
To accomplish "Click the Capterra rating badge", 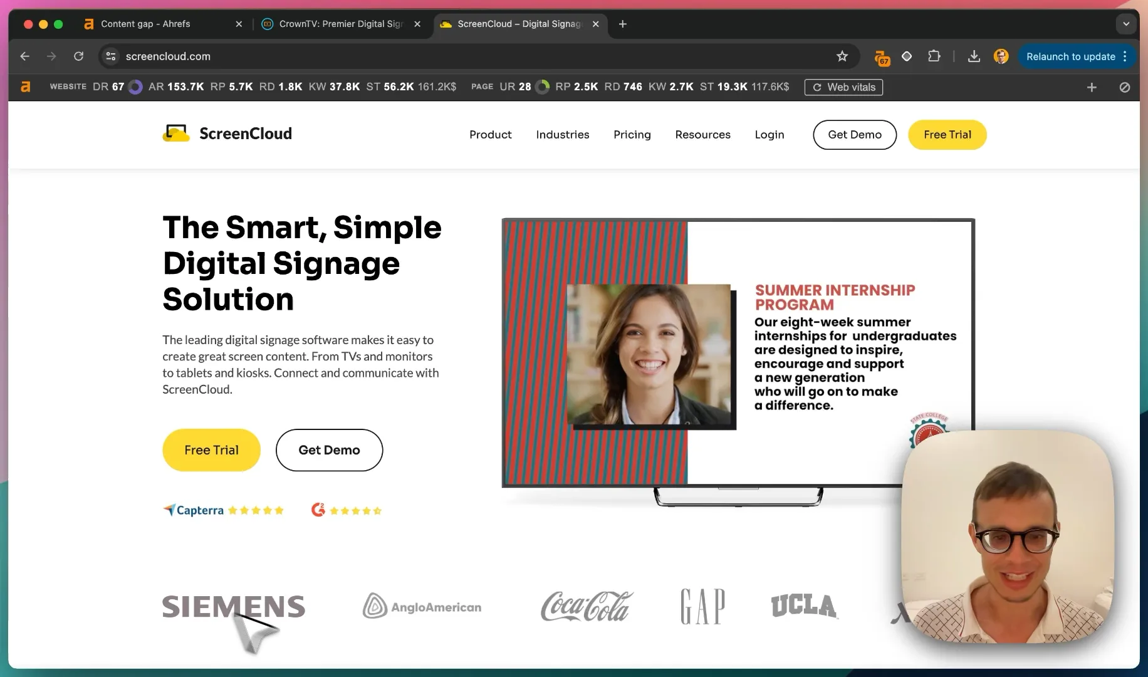I will (223, 510).
